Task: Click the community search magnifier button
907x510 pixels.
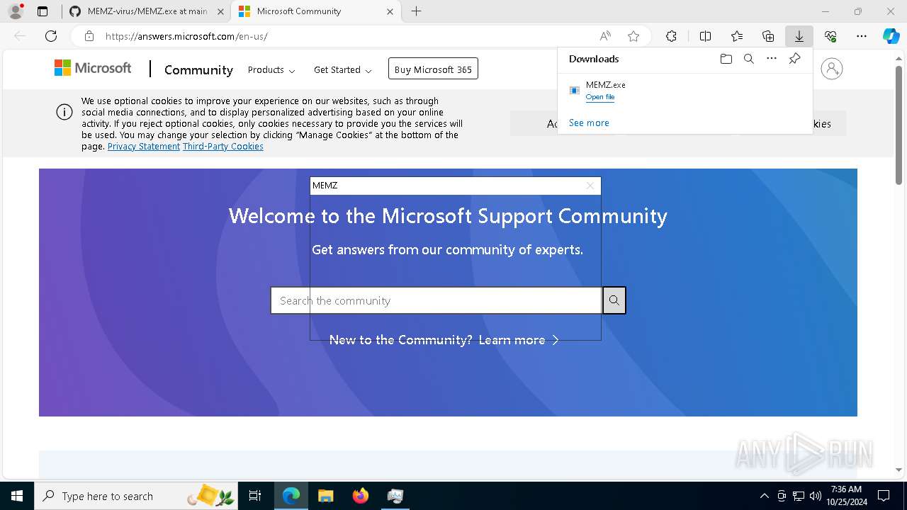Action: tap(614, 300)
